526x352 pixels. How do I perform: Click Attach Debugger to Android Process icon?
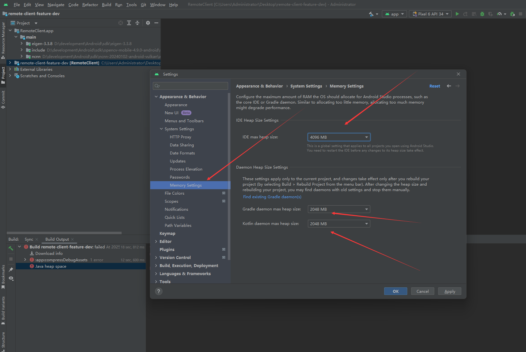(512, 14)
